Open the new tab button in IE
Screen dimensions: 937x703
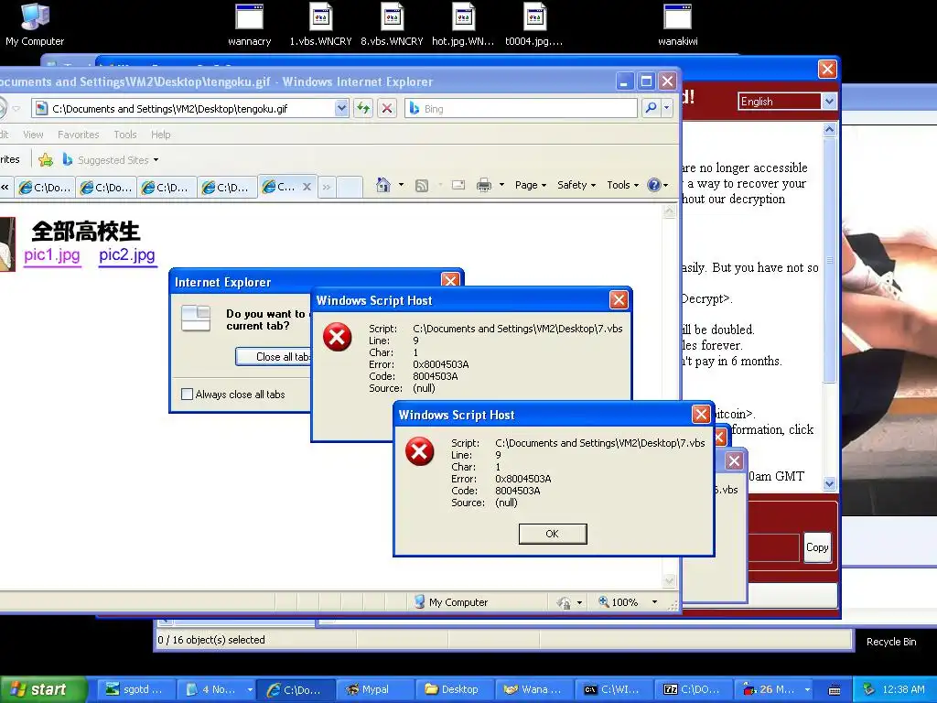350,187
